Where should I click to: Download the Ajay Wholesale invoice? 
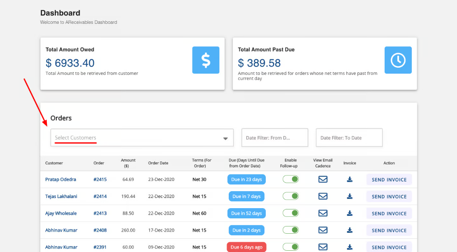tap(350, 213)
